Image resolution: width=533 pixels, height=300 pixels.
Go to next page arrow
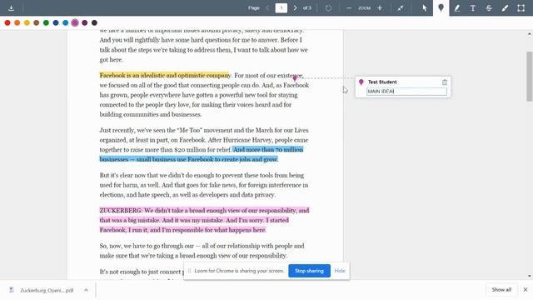point(295,7)
